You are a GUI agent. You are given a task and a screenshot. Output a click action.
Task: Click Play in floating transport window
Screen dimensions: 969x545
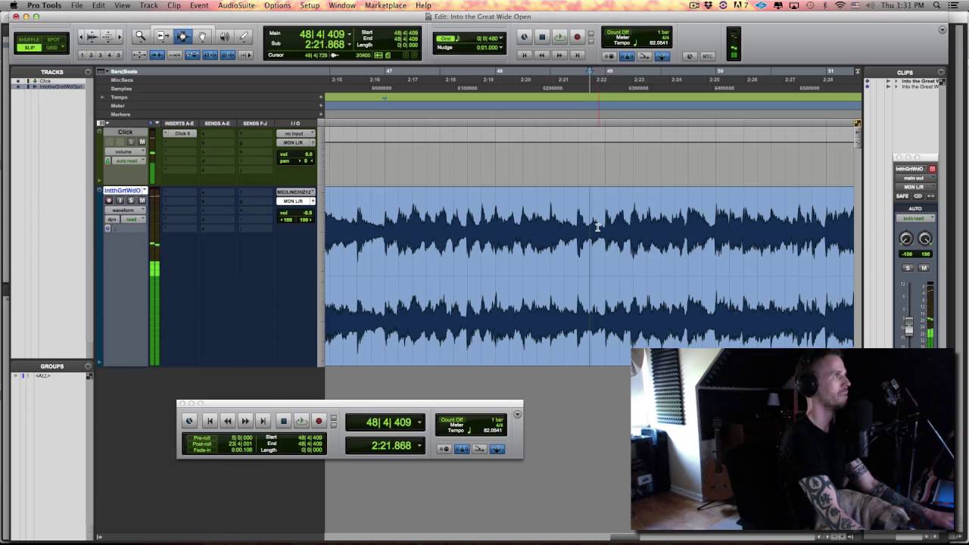coord(301,422)
